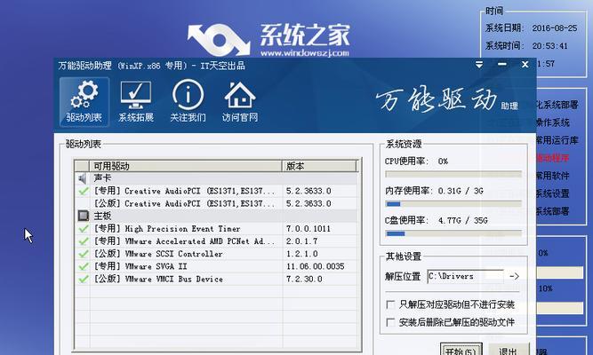Click 系统设置 item in background window
The image size is (593, 355).
pyautogui.click(x=552, y=193)
